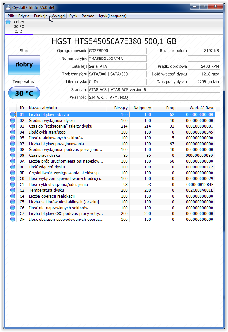The image size is (228, 332).
Task: Click the Numer seryjny field
Action: [x=117, y=59]
